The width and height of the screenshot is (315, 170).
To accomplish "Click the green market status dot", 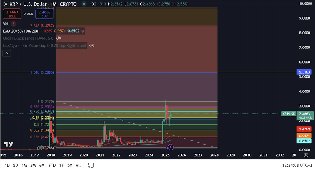I will 84,4.
